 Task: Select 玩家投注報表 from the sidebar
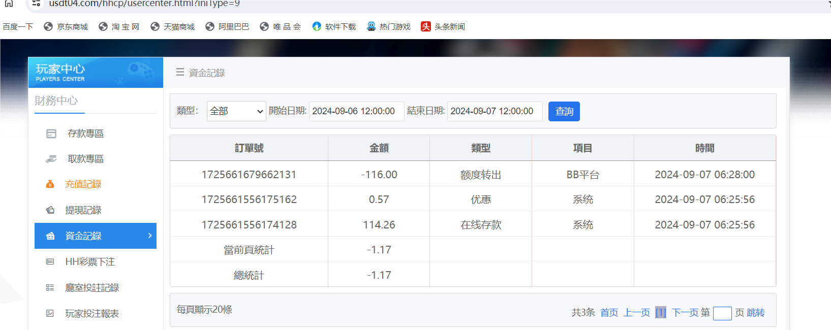click(x=92, y=314)
